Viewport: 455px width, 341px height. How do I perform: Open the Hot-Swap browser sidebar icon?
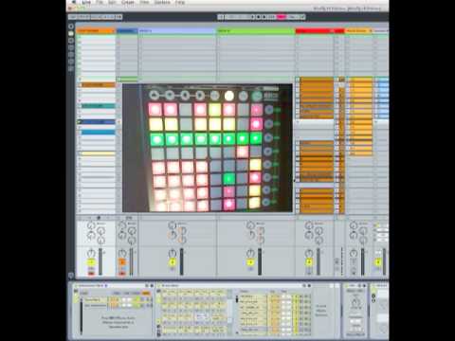tap(71, 68)
